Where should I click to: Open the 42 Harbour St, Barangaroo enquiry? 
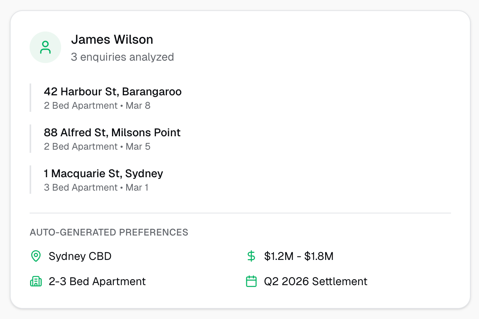click(x=113, y=92)
